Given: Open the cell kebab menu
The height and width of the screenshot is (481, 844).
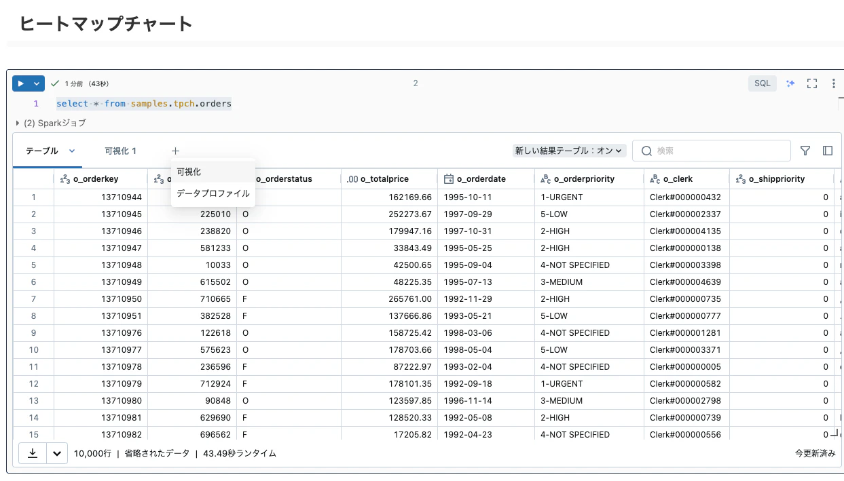Looking at the screenshot, I should coord(834,83).
